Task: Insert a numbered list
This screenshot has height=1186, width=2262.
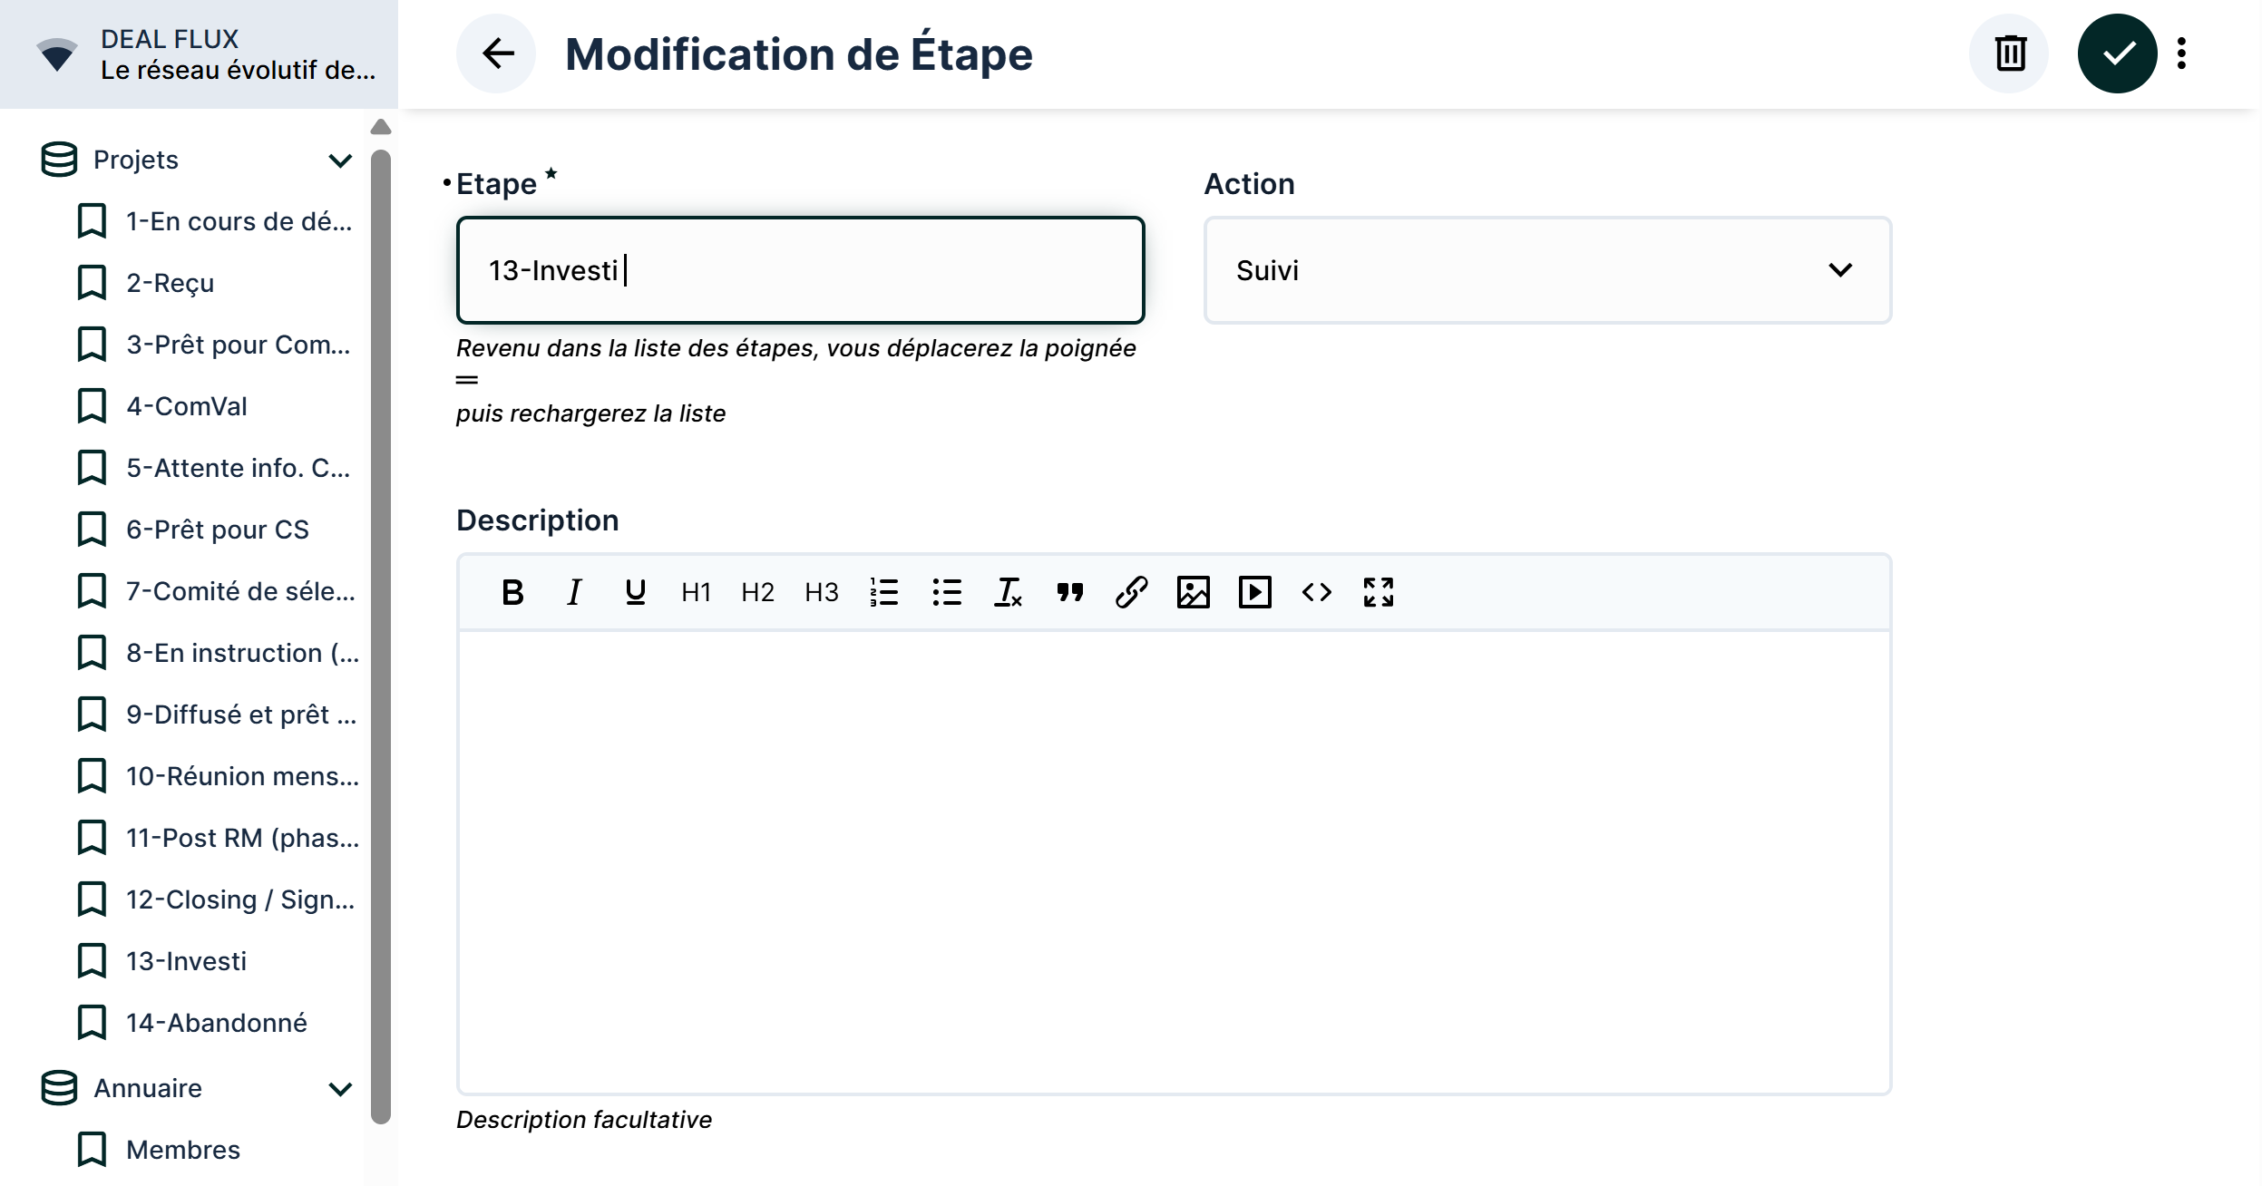Action: [x=884, y=592]
